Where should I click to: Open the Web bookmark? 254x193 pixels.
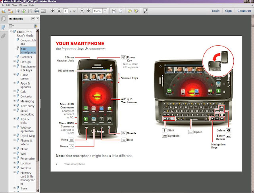pyautogui.click(x=23, y=154)
